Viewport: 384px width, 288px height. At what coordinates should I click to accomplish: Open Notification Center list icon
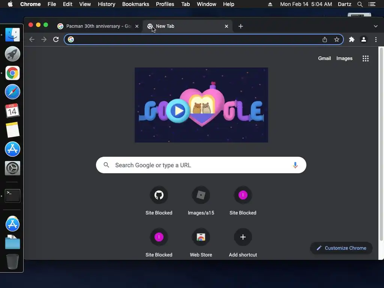[372, 4]
